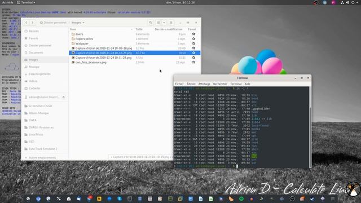Select the Papiers peints folder

tap(135, 39)
